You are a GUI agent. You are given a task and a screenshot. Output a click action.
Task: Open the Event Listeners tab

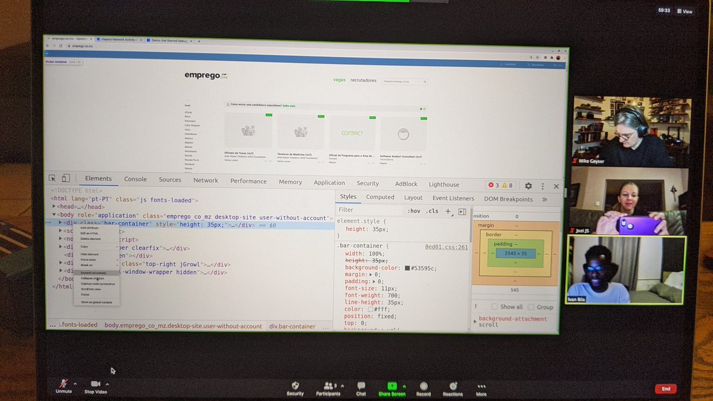(x=453, y=198)
